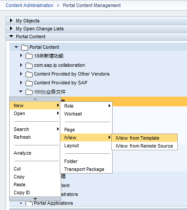Viewport: 187px width, 210px height.
Task: Collapse the Portal Content root folder arrow
Action: click(x=16, y=47)
